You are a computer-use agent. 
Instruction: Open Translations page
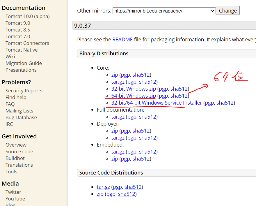coord(19,165)
